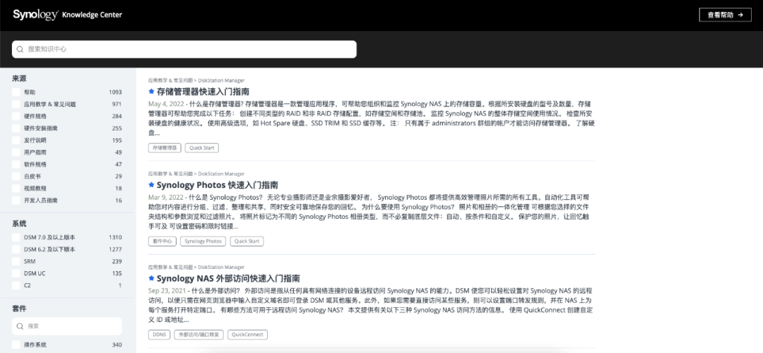Click the 套件中心 tag
The height and width of the screenshot is (353, 763).
(x=162, y=241)
